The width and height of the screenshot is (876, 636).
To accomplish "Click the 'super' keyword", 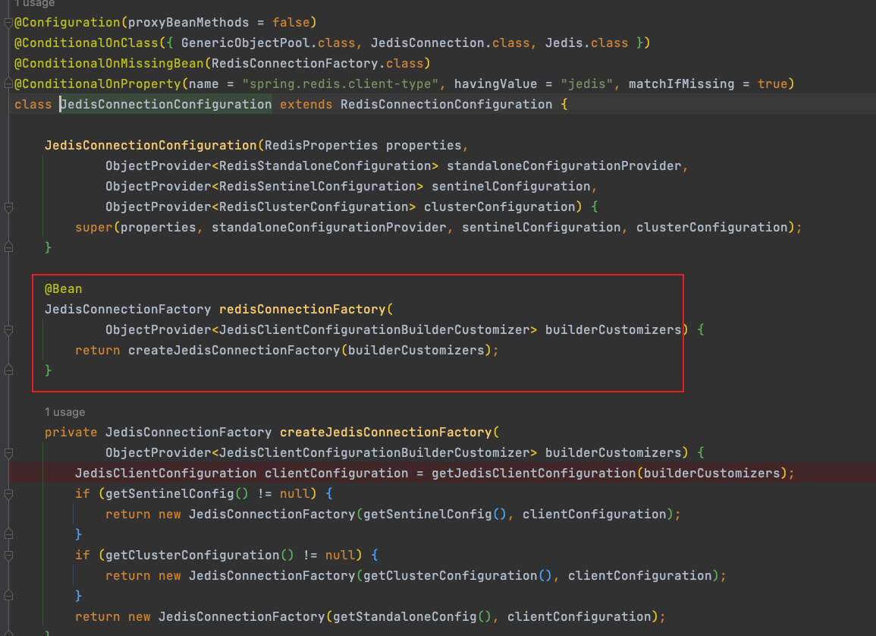I will [94, 228].
